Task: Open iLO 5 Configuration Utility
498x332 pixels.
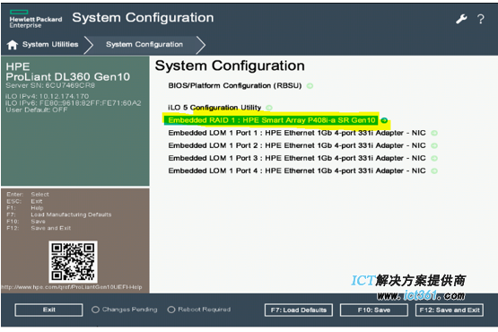Action: coord(214,108)
